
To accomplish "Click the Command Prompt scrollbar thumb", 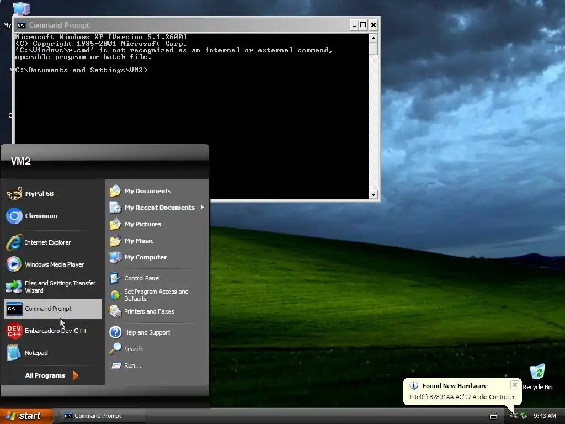I will (x=373, y=49).
